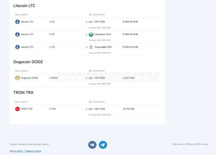This screenshot has height=155, width=216.
Task: Click the Litecoin LTC section heading
Action: click(24, 6)
